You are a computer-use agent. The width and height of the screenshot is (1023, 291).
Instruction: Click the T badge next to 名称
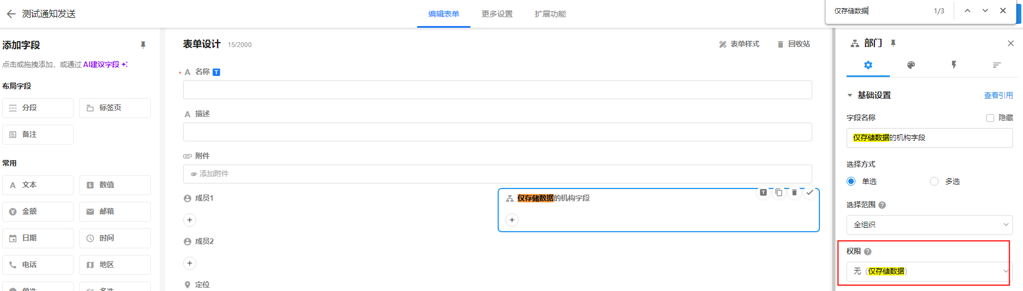pos(216,72)
